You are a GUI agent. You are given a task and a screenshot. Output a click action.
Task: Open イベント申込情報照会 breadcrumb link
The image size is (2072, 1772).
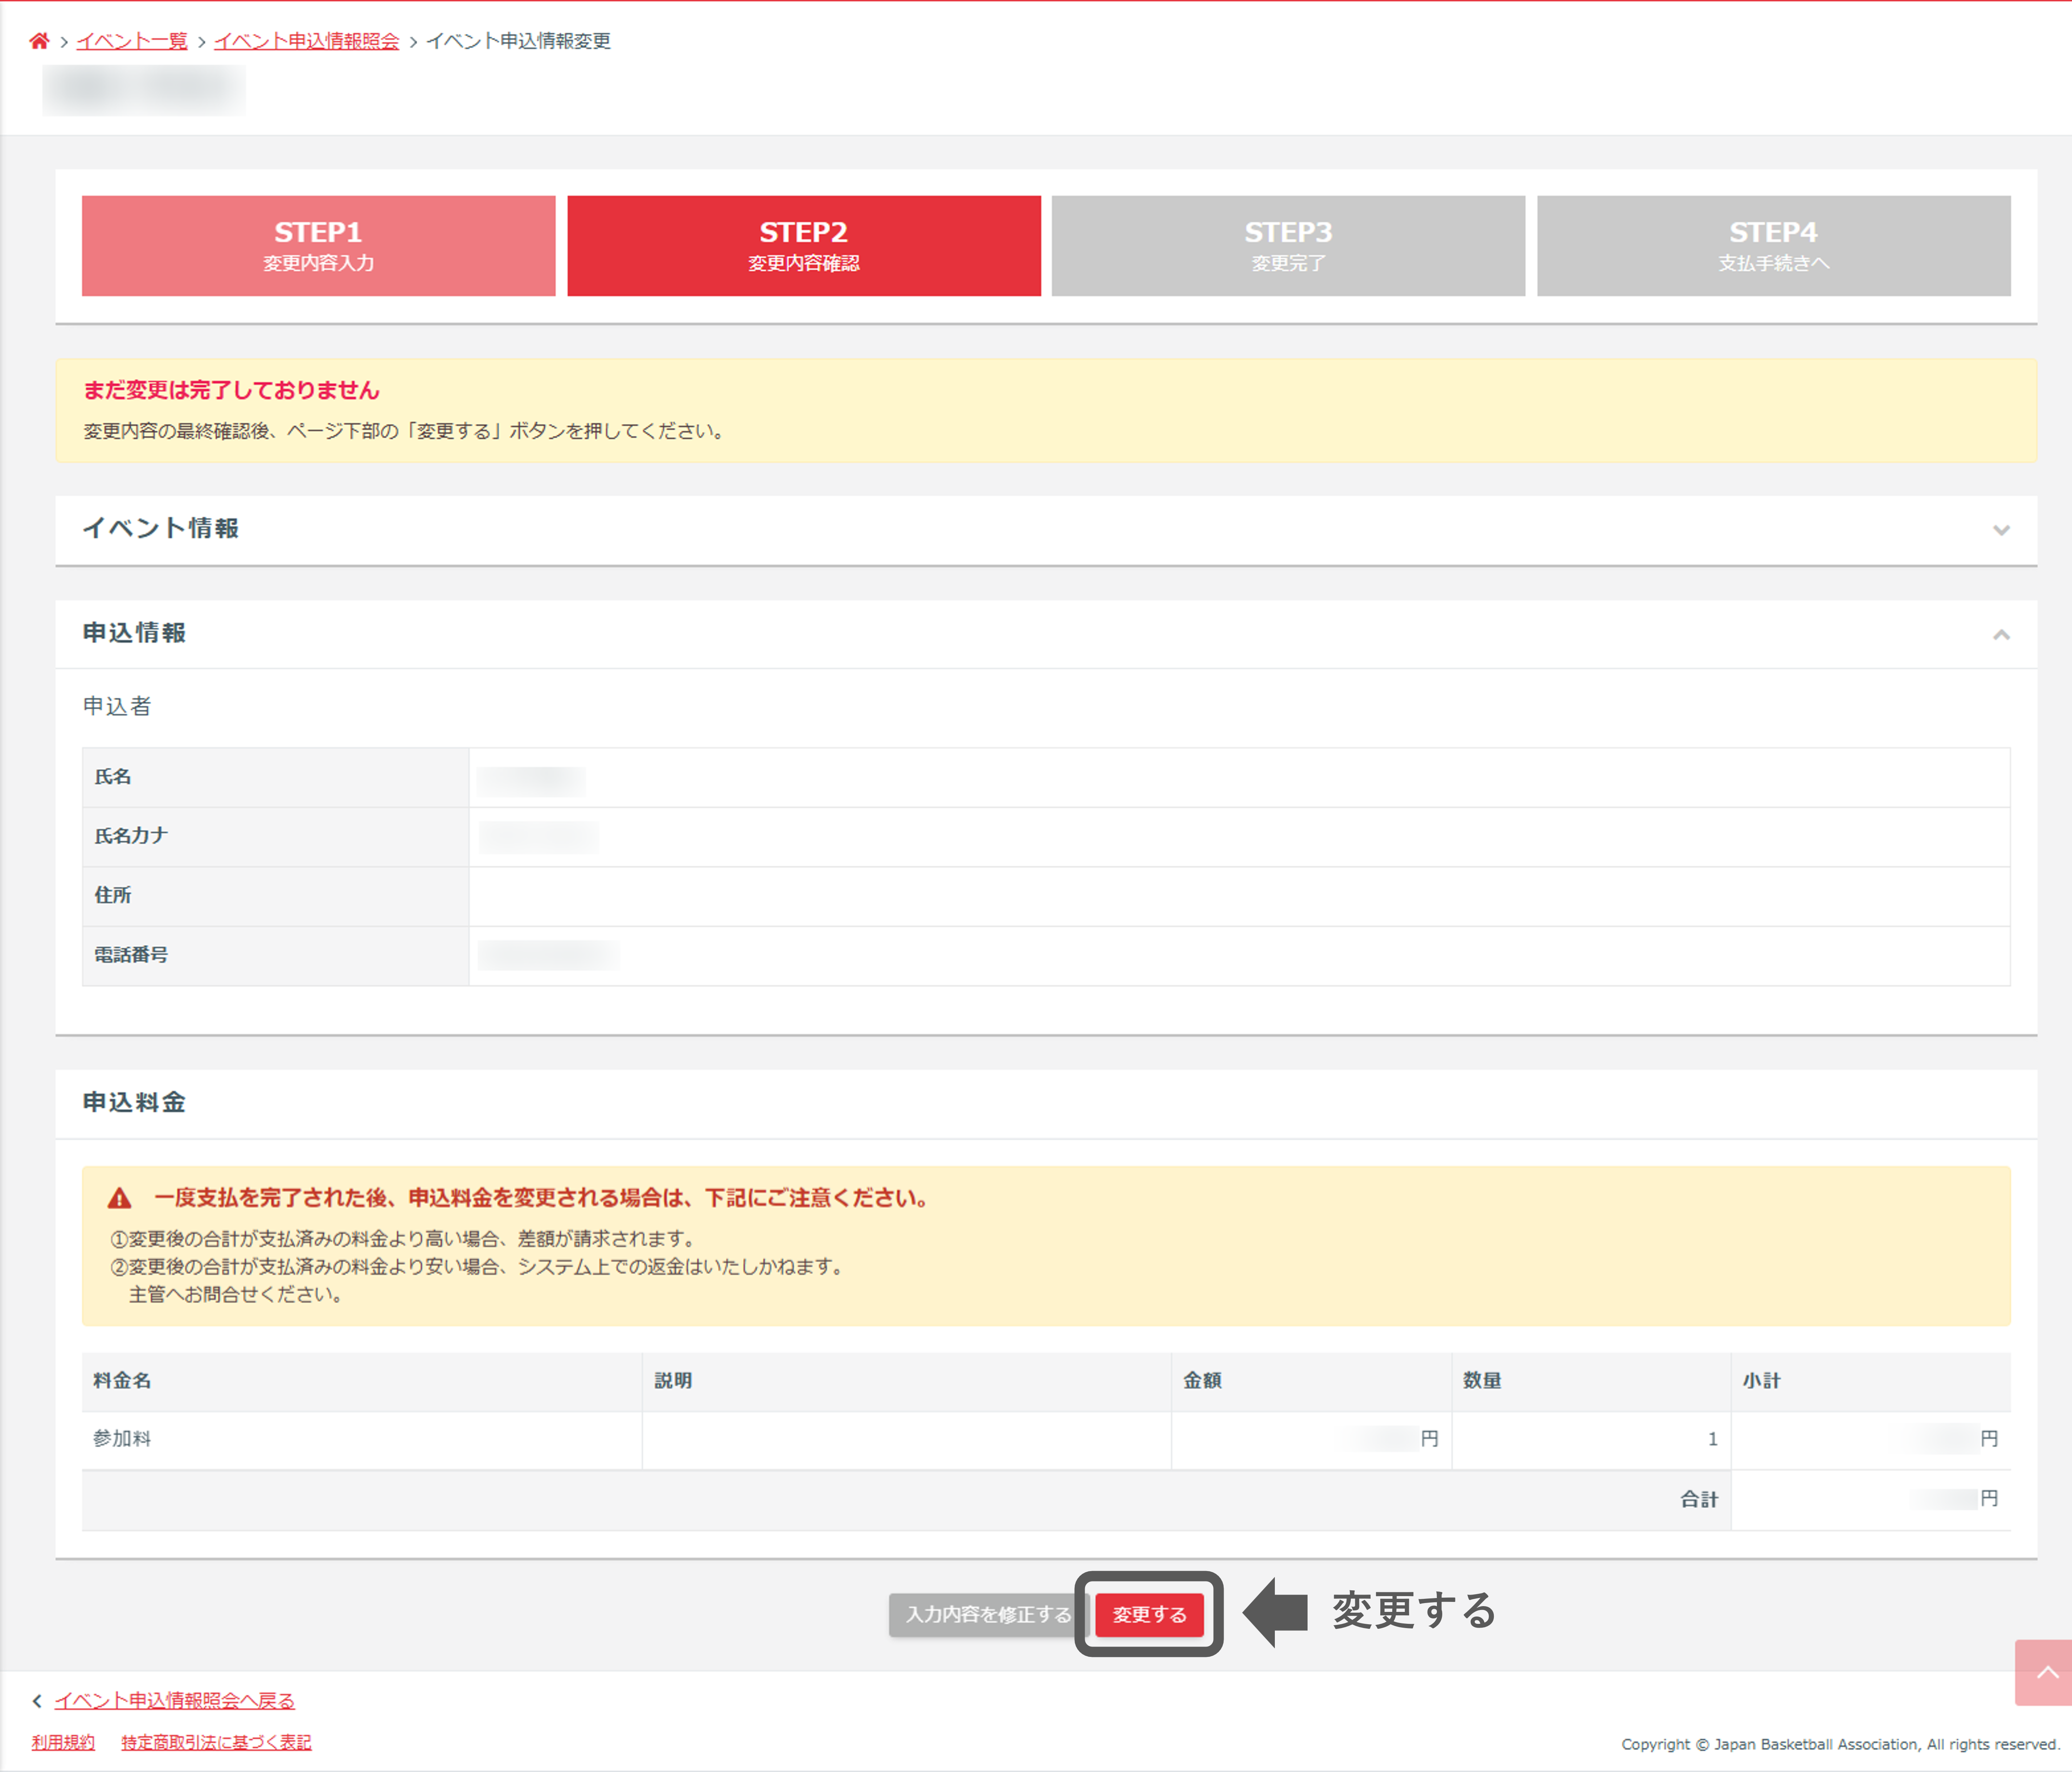tap(306, 41)
